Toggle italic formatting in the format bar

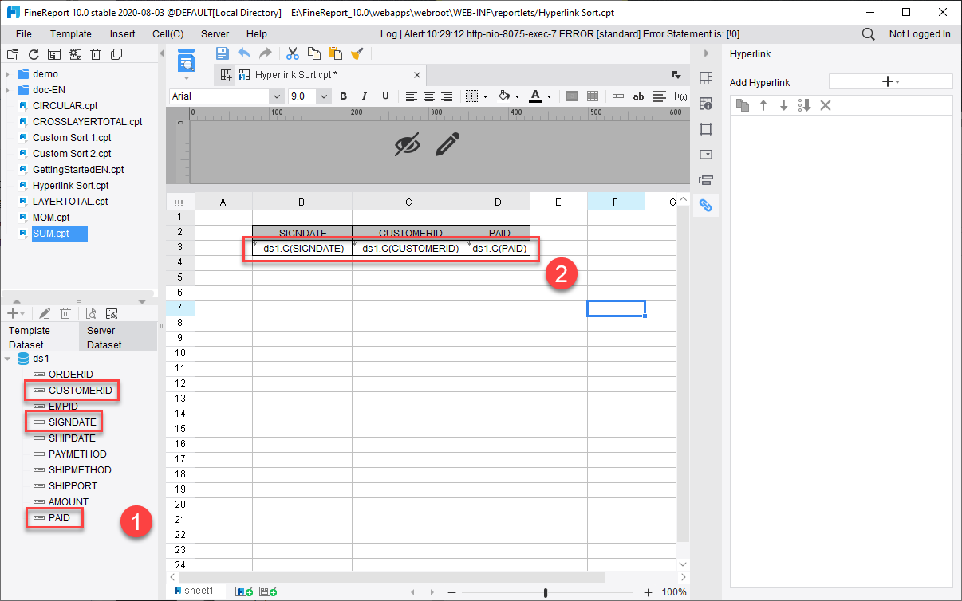click(364, 96)
